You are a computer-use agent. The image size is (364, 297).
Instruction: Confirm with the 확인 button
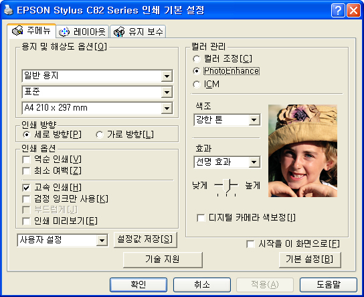[x=139, y=285]
